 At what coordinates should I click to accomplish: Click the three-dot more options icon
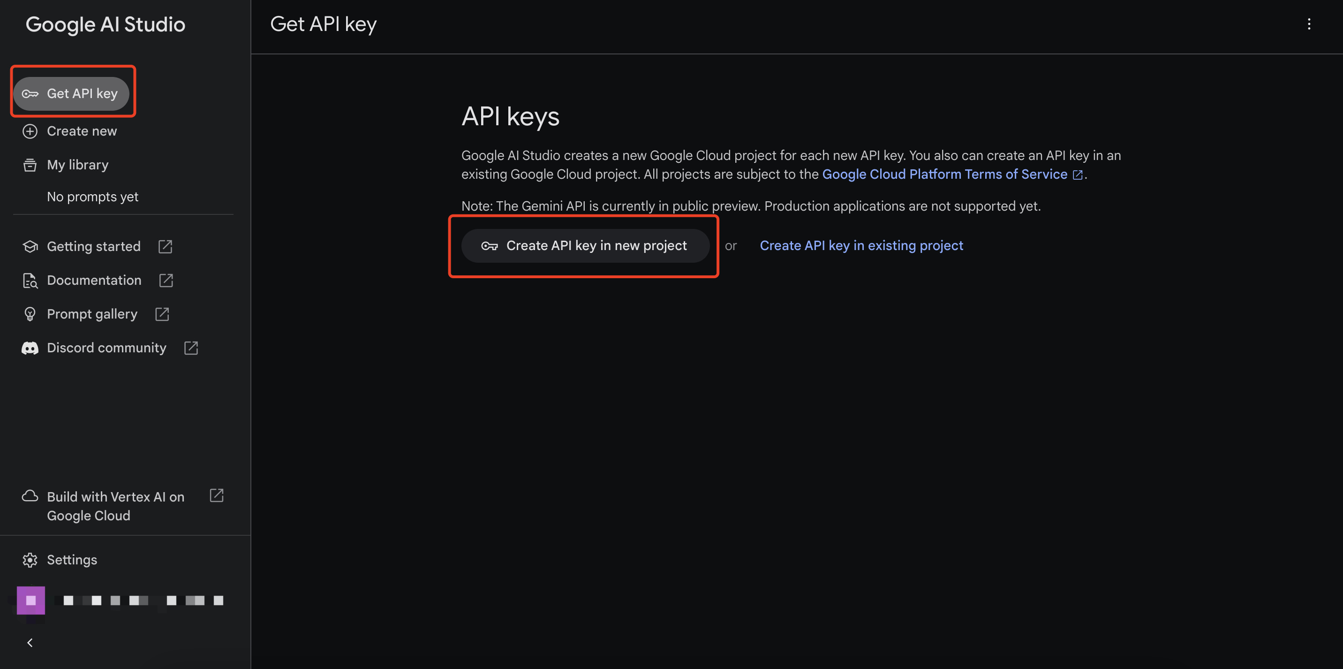1308,24
